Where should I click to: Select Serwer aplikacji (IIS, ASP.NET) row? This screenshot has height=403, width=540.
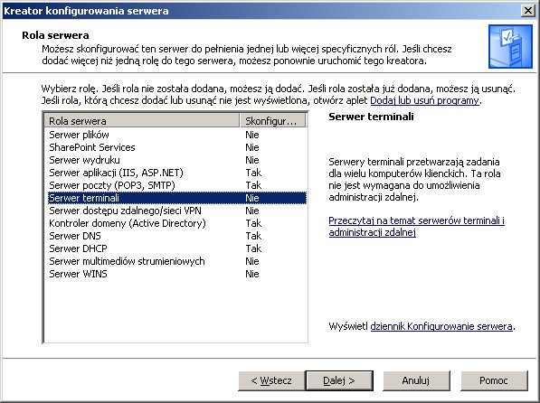[177, 173]
